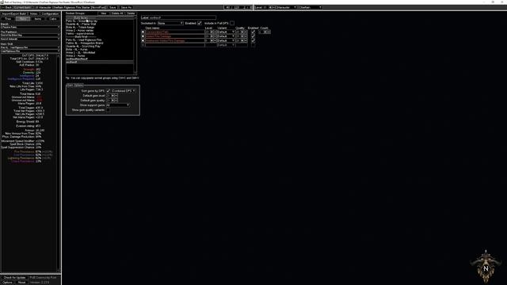
Task: Click empty gem name field in last row
Action: click(x=175, y=45)
